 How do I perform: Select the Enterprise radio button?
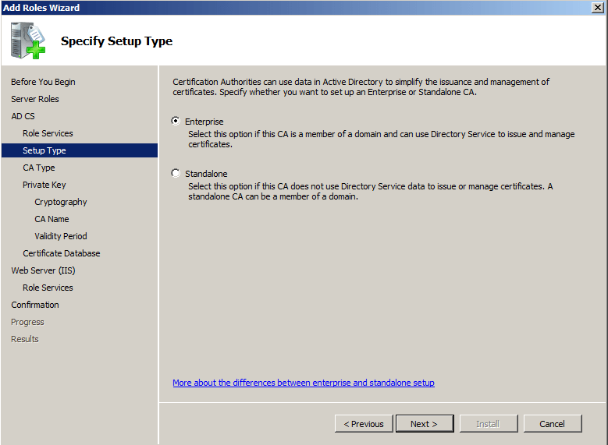pyautogui.click(x=176, y=122)
